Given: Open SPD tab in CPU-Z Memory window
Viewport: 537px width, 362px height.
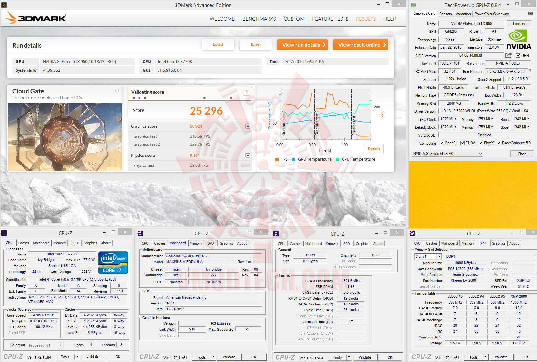Looking at the screenshot, I should [x=347, y=244].
